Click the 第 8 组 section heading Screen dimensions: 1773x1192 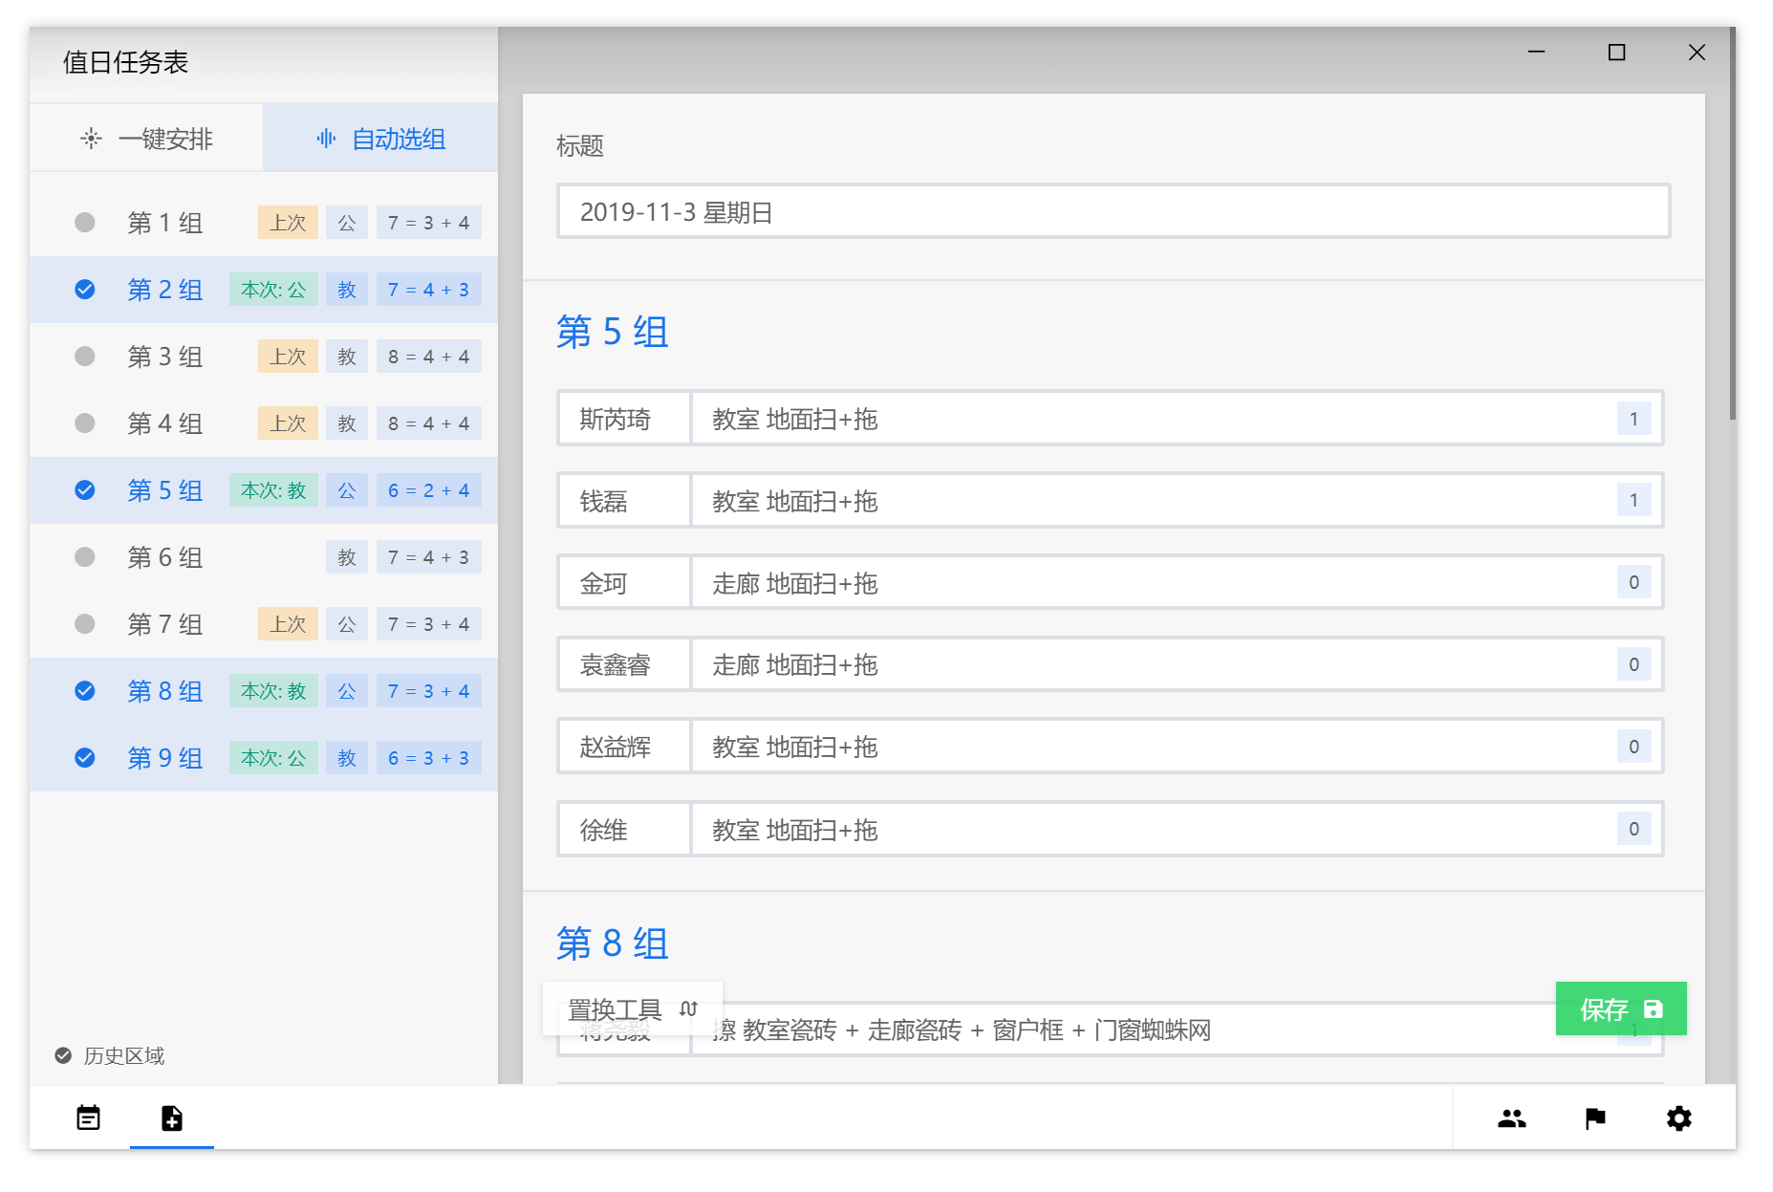coord(613,943)
